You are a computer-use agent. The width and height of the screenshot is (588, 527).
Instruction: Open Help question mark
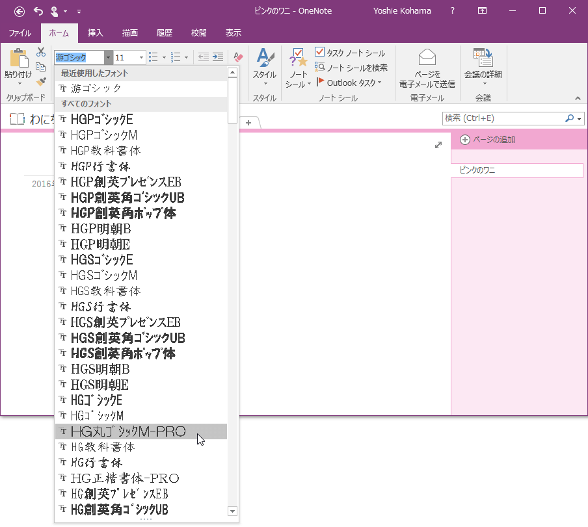453,11
